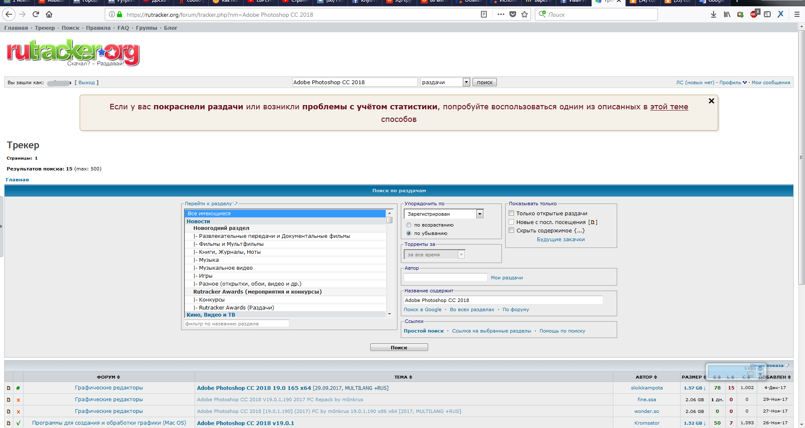
Task: Close the red-torrents notice banner
Action: click(x=711, y=101)
